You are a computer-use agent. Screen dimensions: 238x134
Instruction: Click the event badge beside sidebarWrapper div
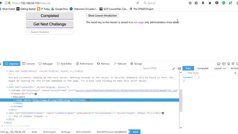click(x=163, y=113)
